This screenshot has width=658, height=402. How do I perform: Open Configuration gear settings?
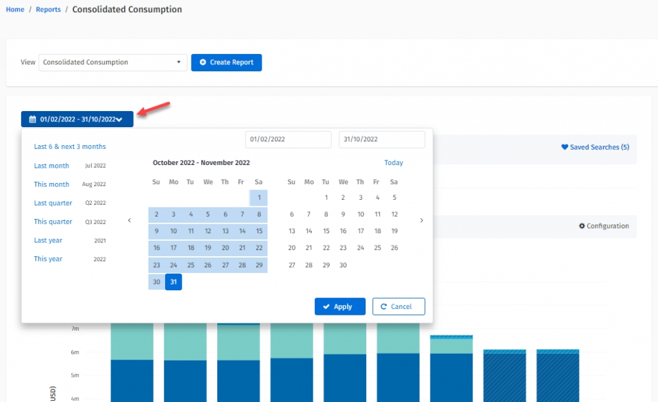pyautogui.click(x=603, y=226)
